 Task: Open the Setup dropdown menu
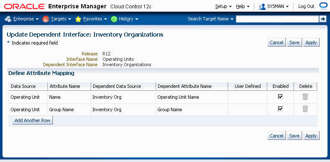tap(223, 6)
